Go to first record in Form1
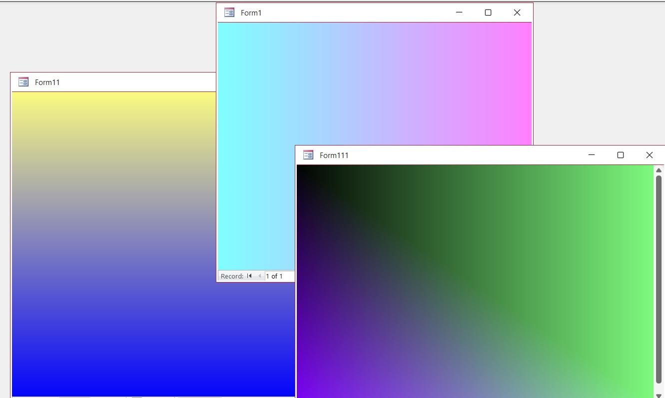This screenshot has width=665, height=398. tap(249, 276)
